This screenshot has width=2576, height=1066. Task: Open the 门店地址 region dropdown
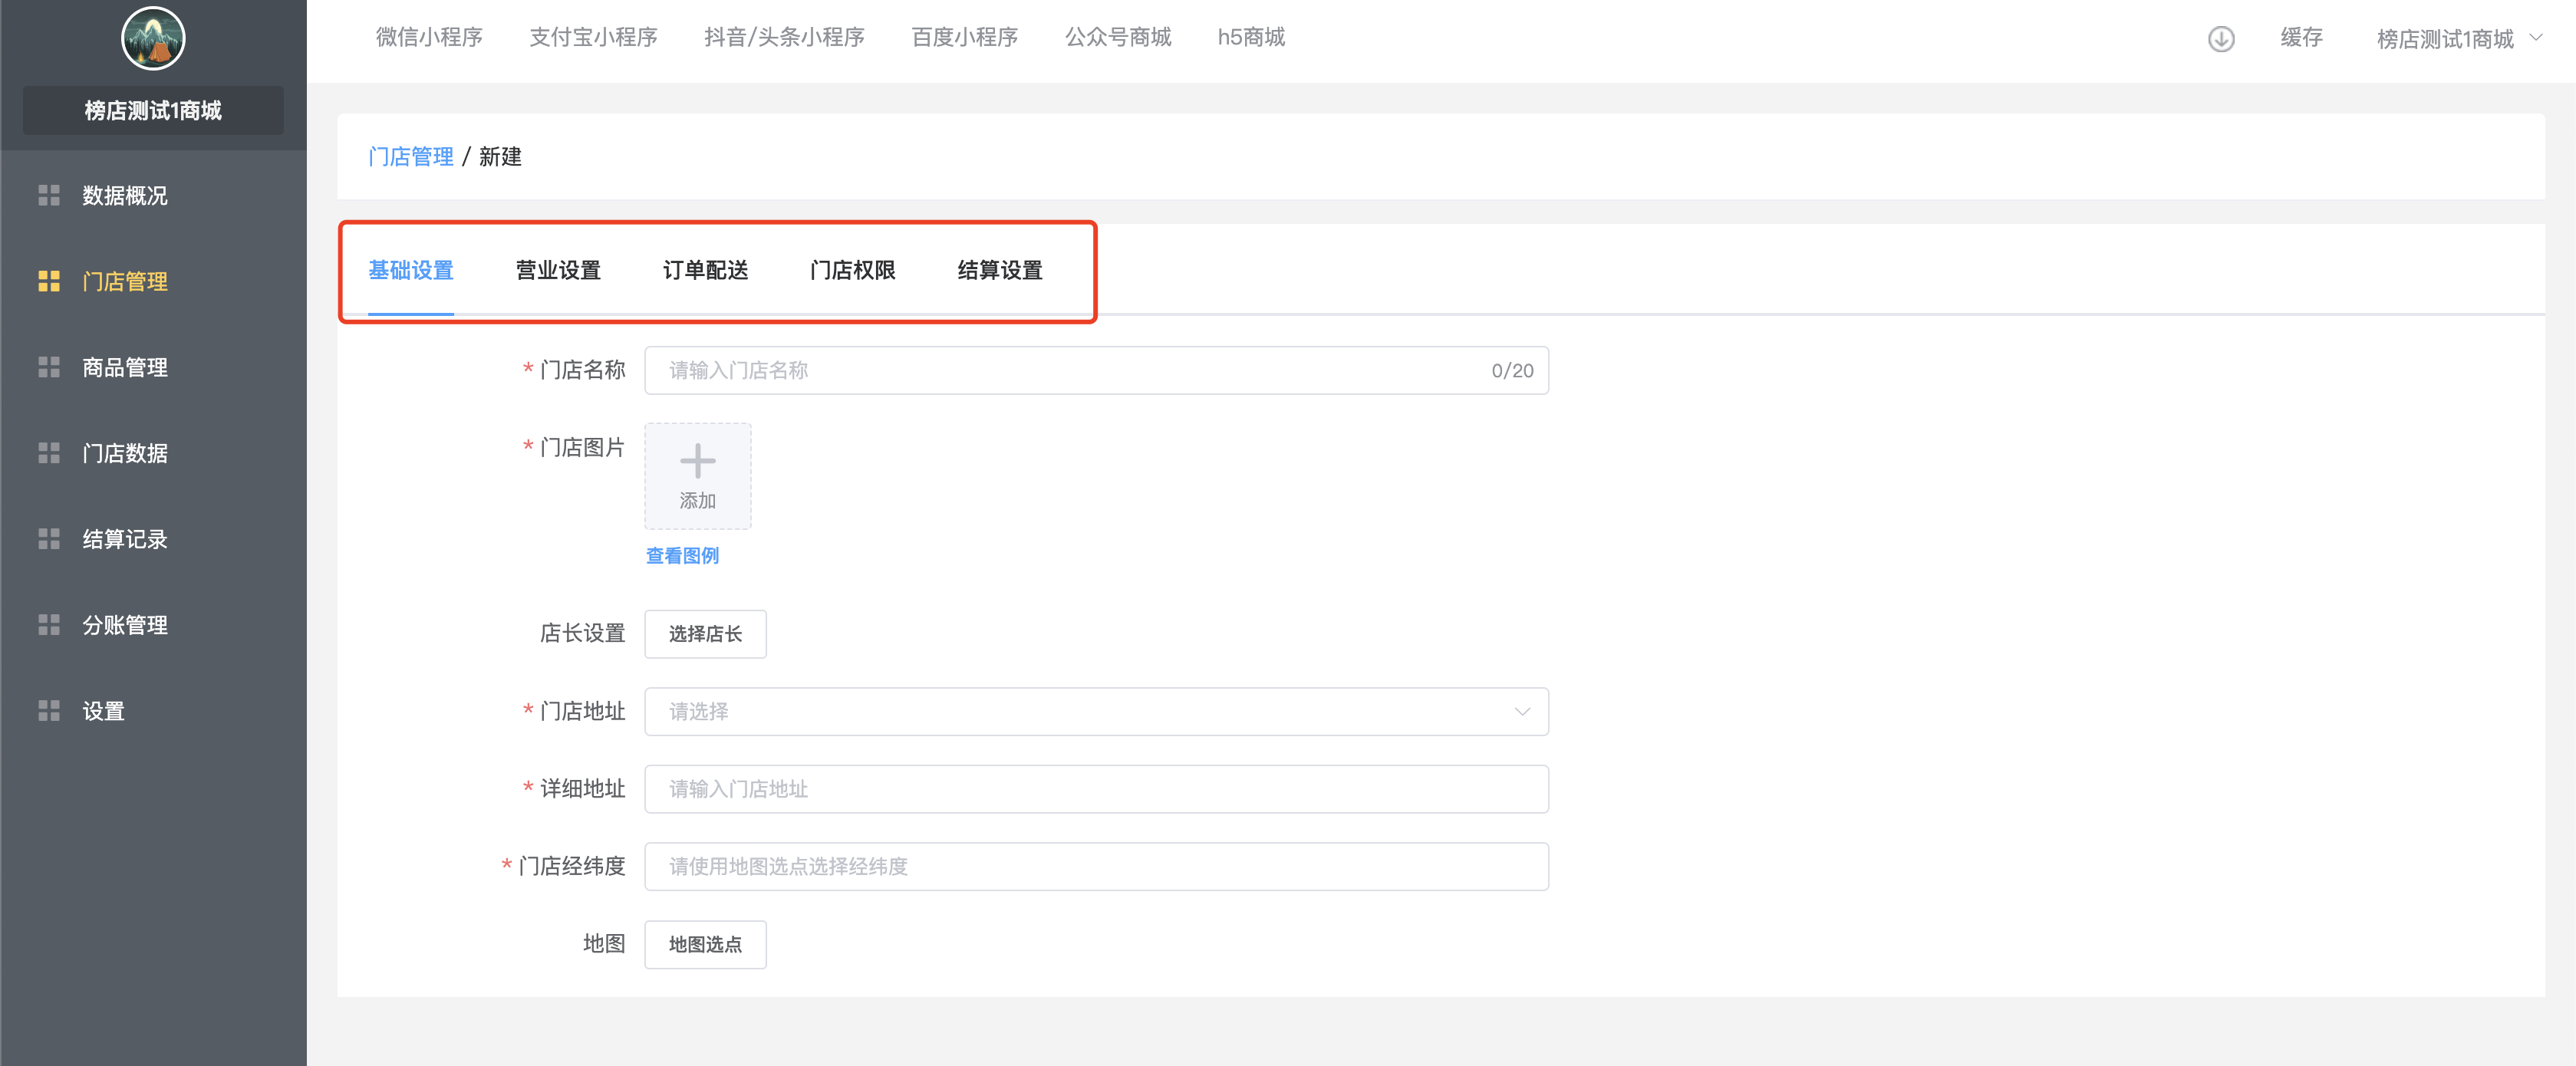pyautogui.click(x=1096, y=711)
